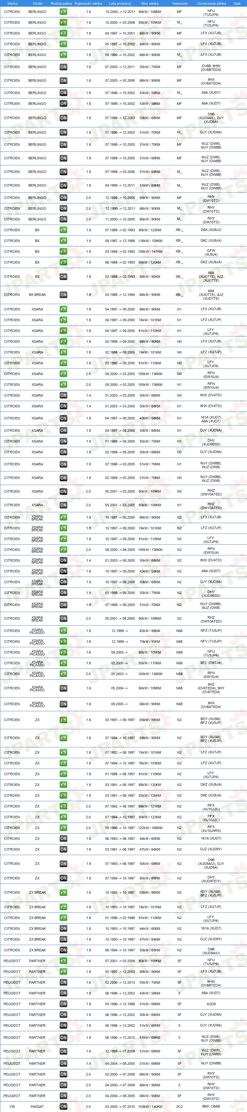Screen dimensions: 247x1112
Task: Click diesel ON icon in Xsara 161A (XUD7) row
Action: [x=63, y=418]
